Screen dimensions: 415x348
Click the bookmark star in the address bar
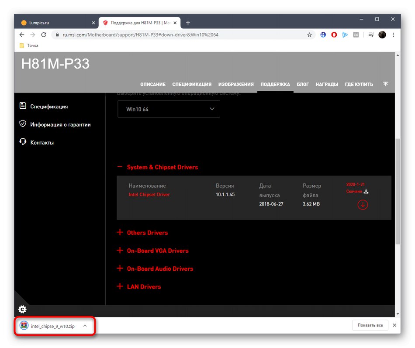tap(310, 34)
